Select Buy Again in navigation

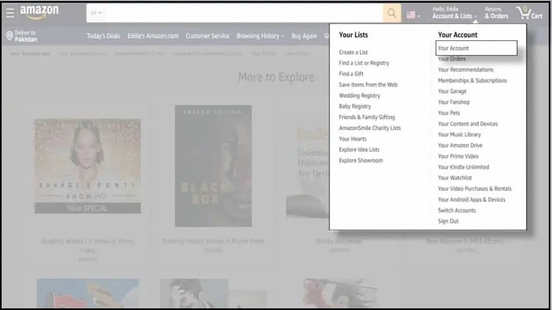[x=304, y=36]
